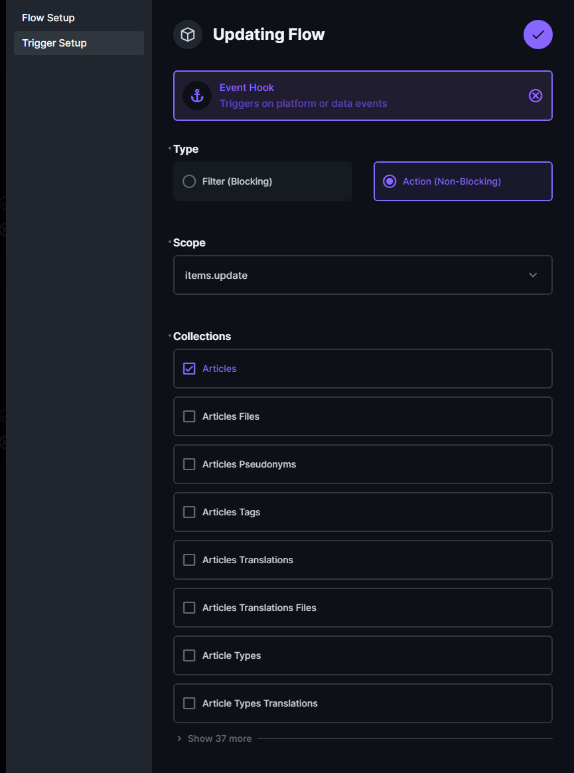This screenshot has height=773, width=574.
Task: Click the Event Hook trigger card
Action: point(363,96)
